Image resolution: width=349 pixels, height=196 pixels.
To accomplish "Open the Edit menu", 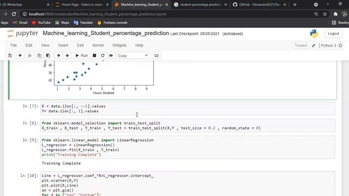I will pyautogui.click(x=29, y=45).
